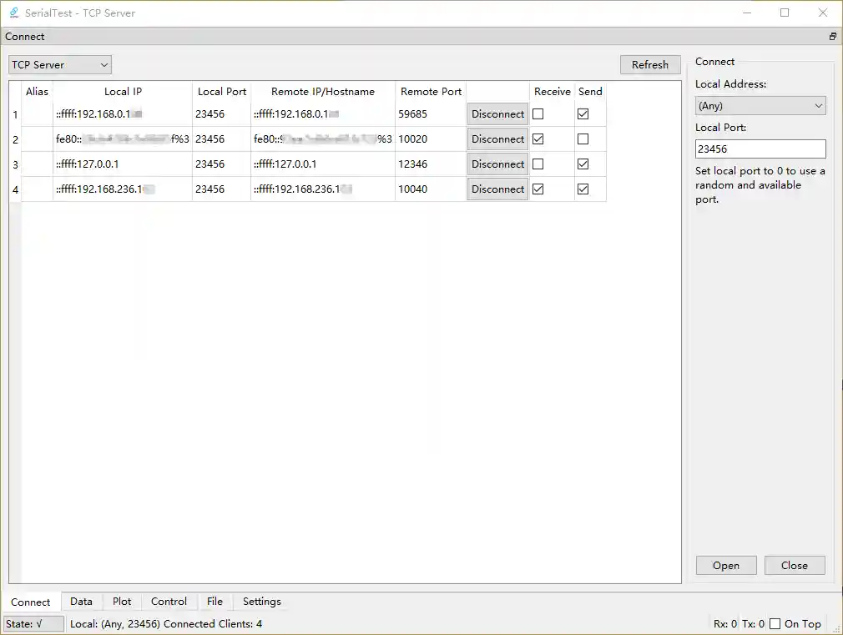This screenshot has height=635, width=843.
Task: Click the Open button to start server
Action: click(725, 565)
